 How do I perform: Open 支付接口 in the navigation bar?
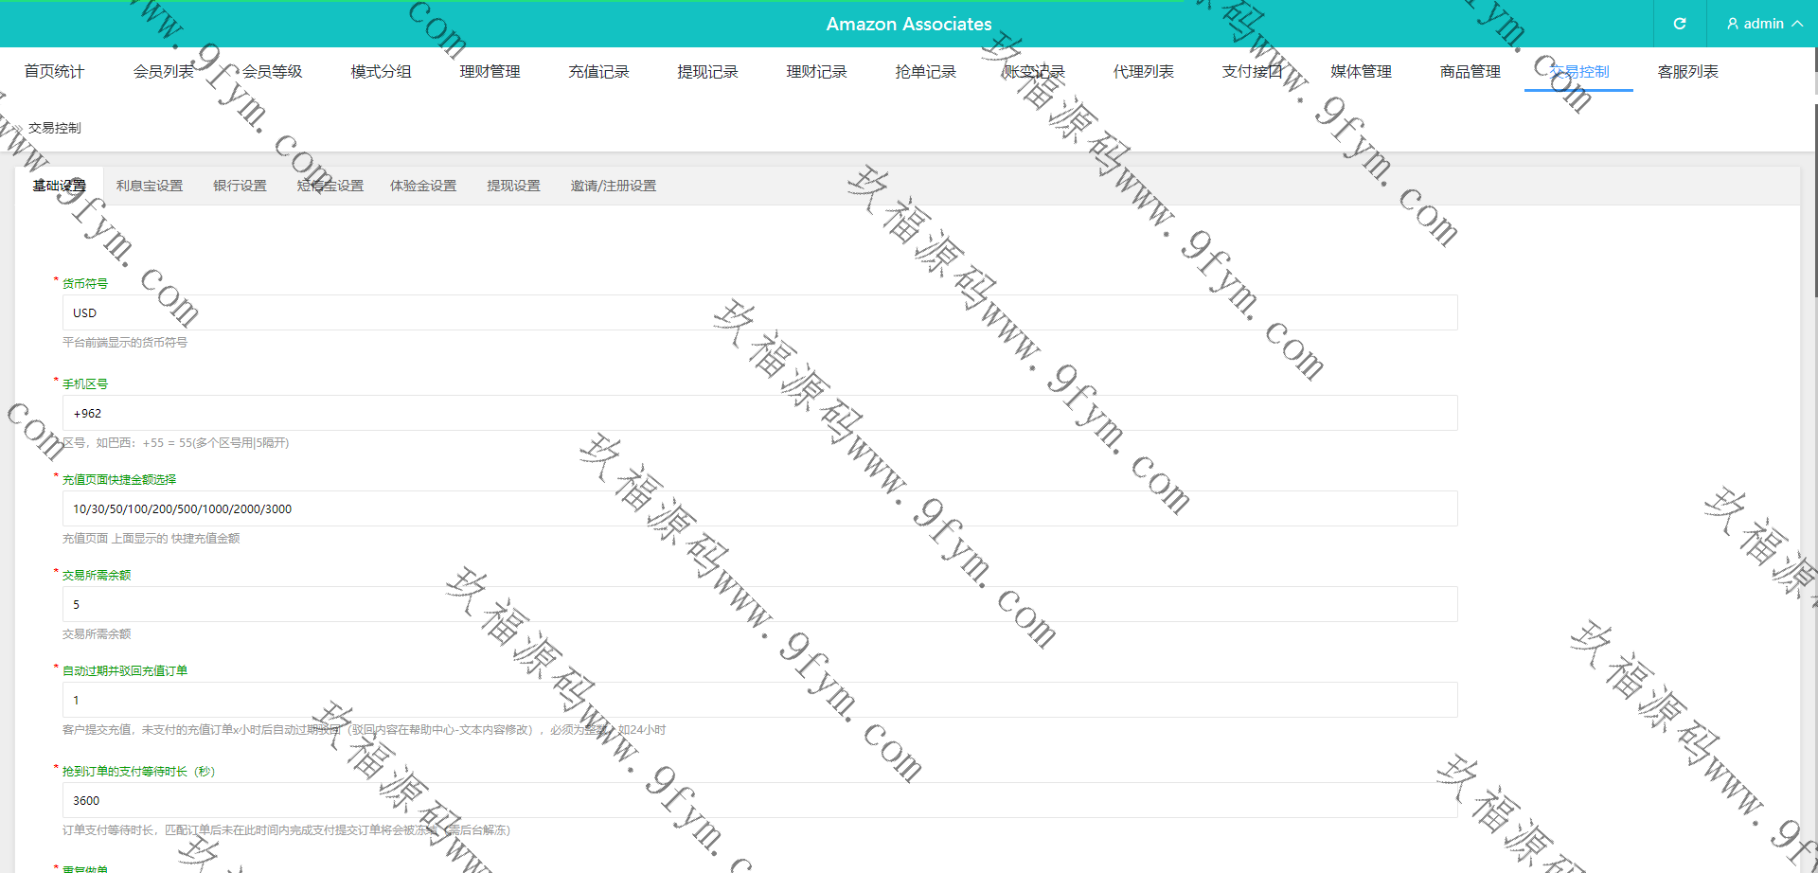coord(1252,72)
